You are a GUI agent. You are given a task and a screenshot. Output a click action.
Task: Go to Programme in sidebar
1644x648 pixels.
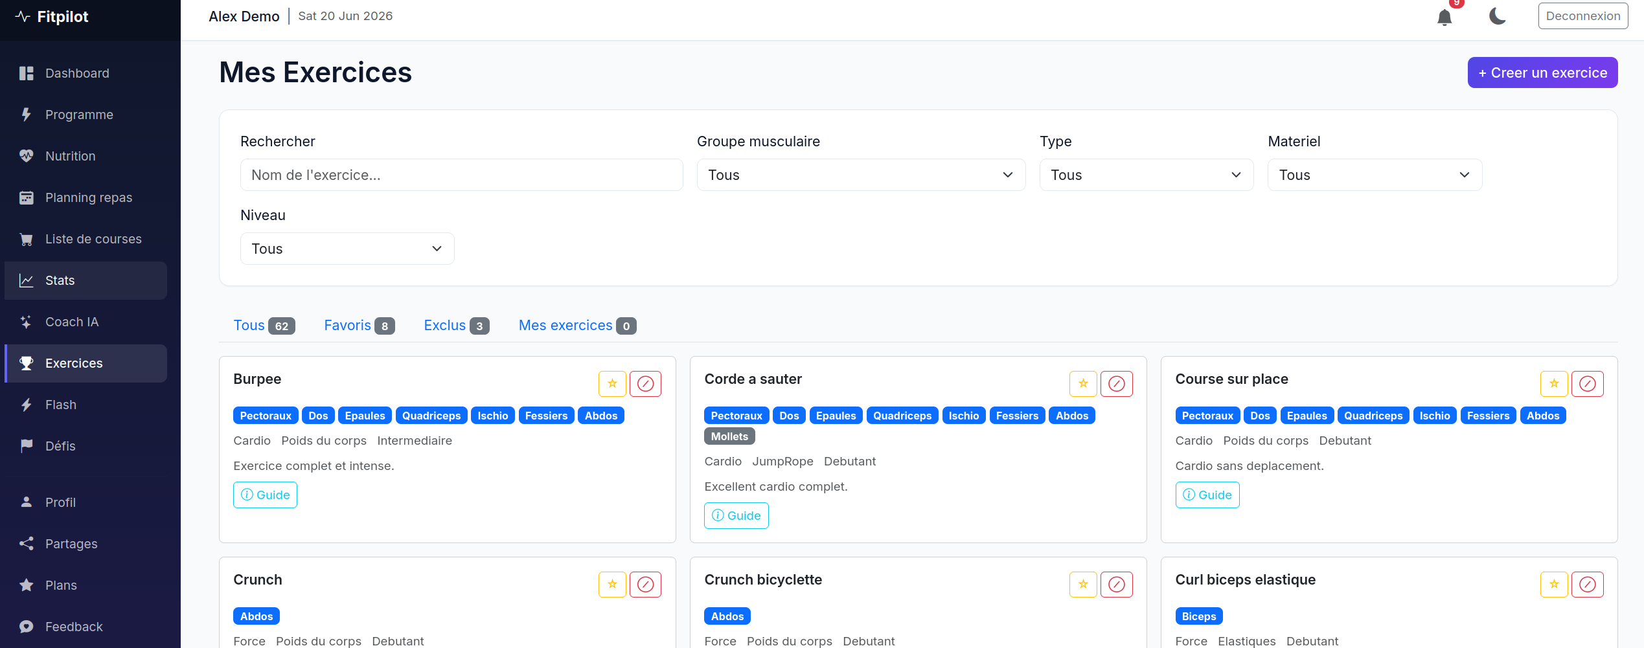tap(86, 115)
